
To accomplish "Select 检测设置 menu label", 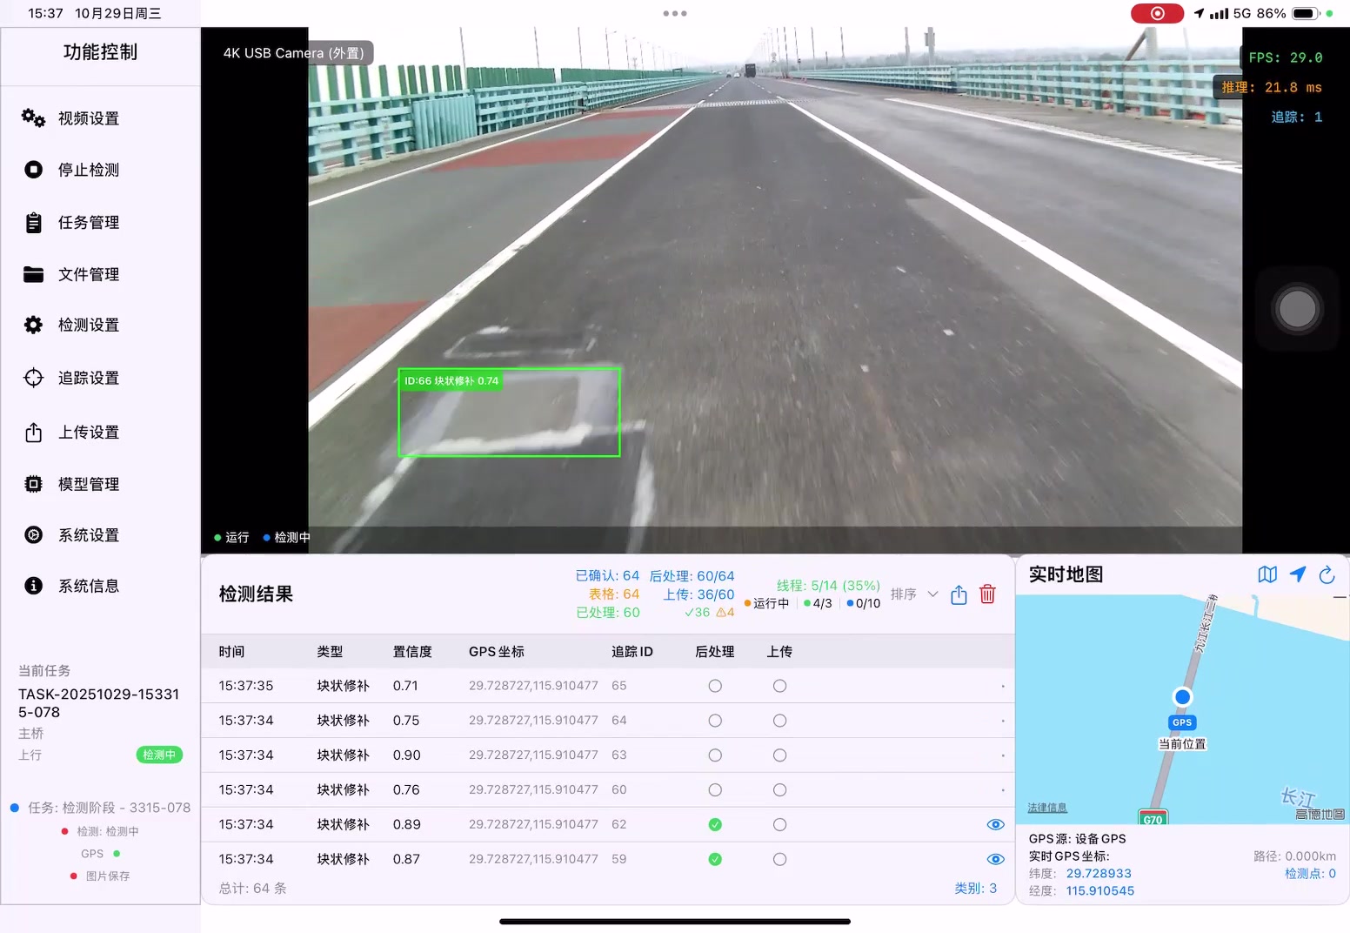I will tap(89, 325).
